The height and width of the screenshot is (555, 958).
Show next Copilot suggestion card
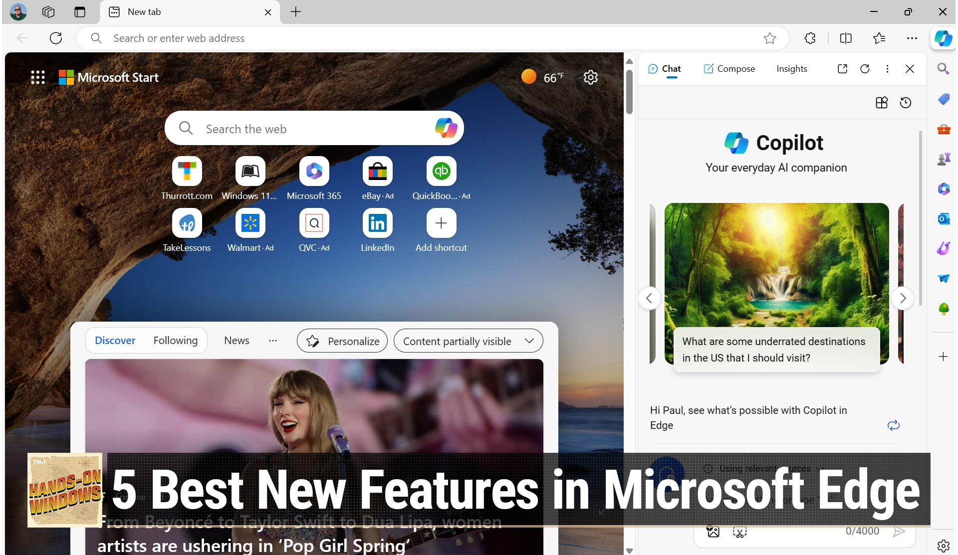pyautogui.click(x=902, y=298)
